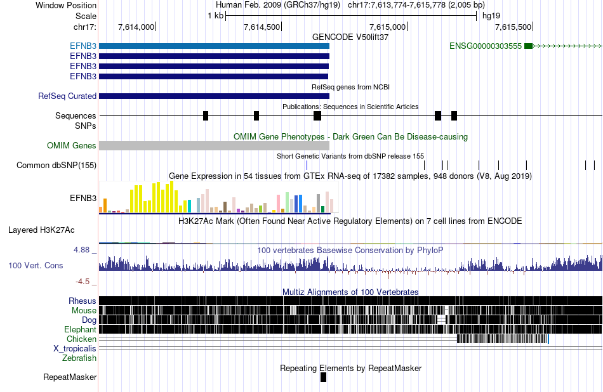Image resolution: width=603 pixels, height=392 pixels.
Task: Select the RefSeq Curated dark blue bar
Action: point(214,96)
